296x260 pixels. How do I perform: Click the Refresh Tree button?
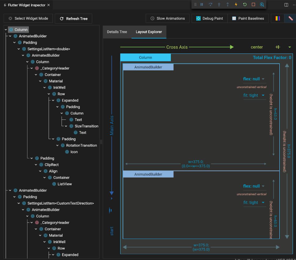(x=73, y=19)
